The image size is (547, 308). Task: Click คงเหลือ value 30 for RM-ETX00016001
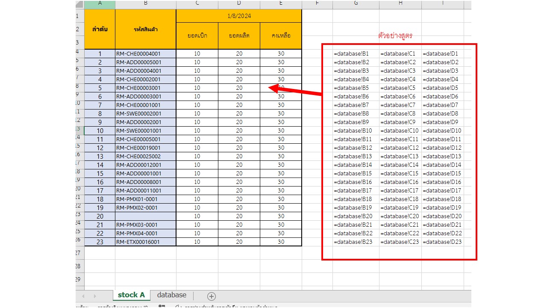(281, 242)
